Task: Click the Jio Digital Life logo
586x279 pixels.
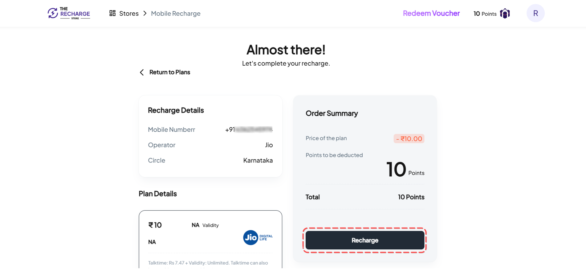Action: pos(258,237)
